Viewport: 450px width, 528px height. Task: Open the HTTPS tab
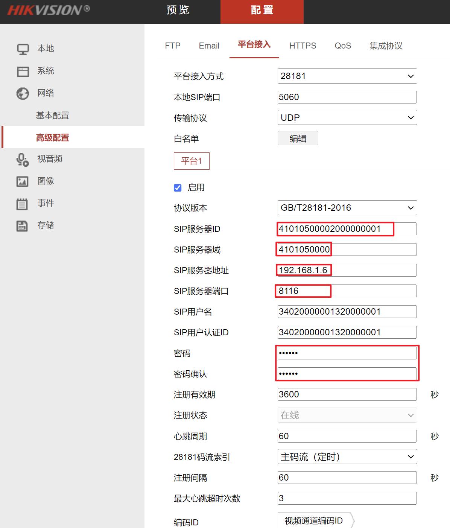[303, 46]
